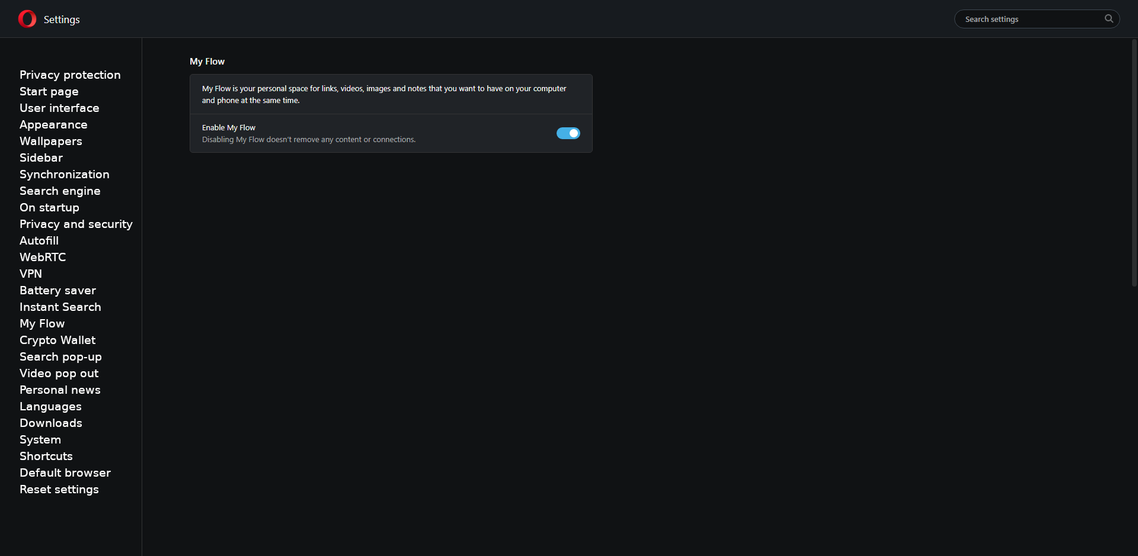Image resolution: width=1138 pixels, height=556 pixels.
Task: Open Privacy protection section
Action: click(70, 75)
